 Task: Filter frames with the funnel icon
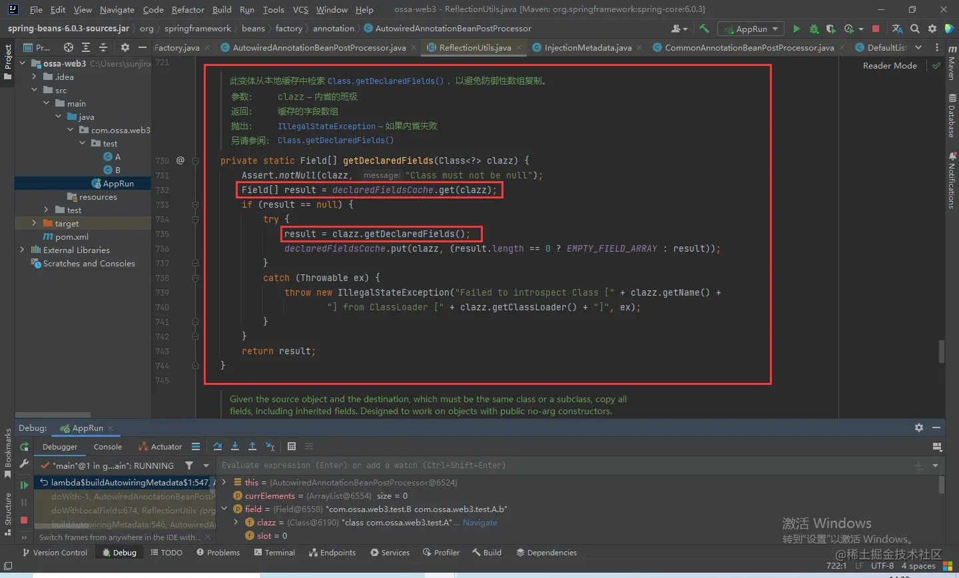(189, 465)
